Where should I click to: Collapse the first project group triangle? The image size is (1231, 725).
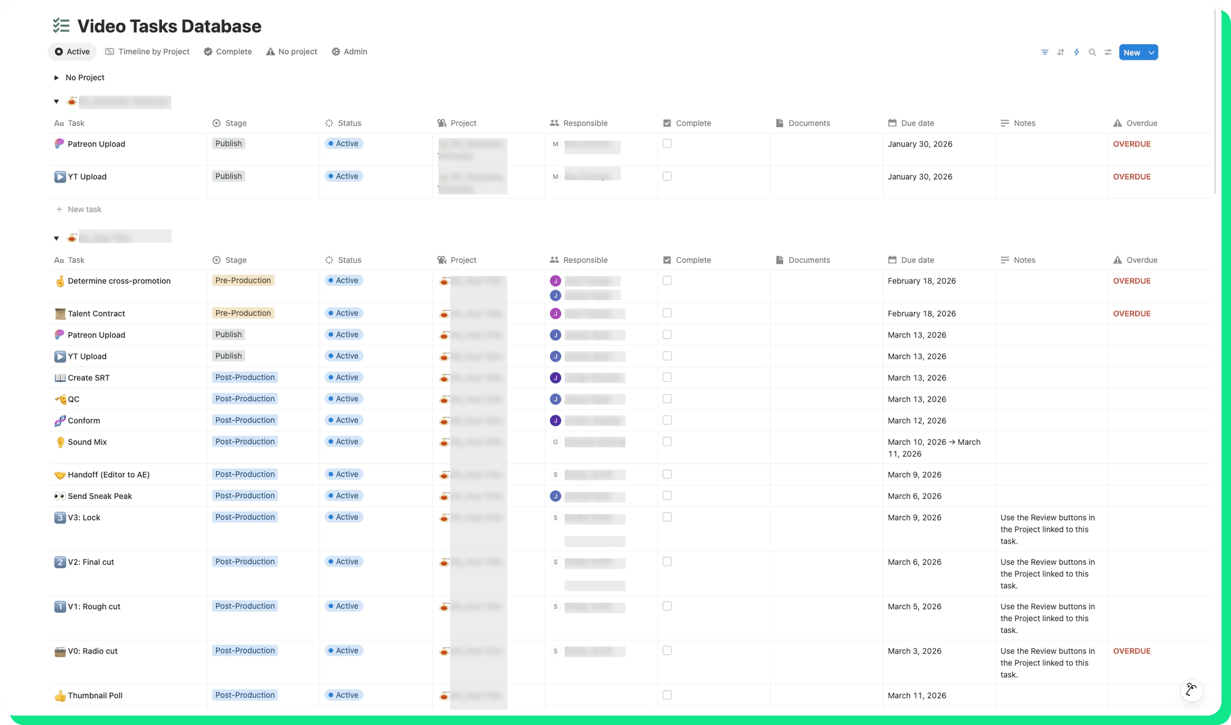click(x=56, y=102)
